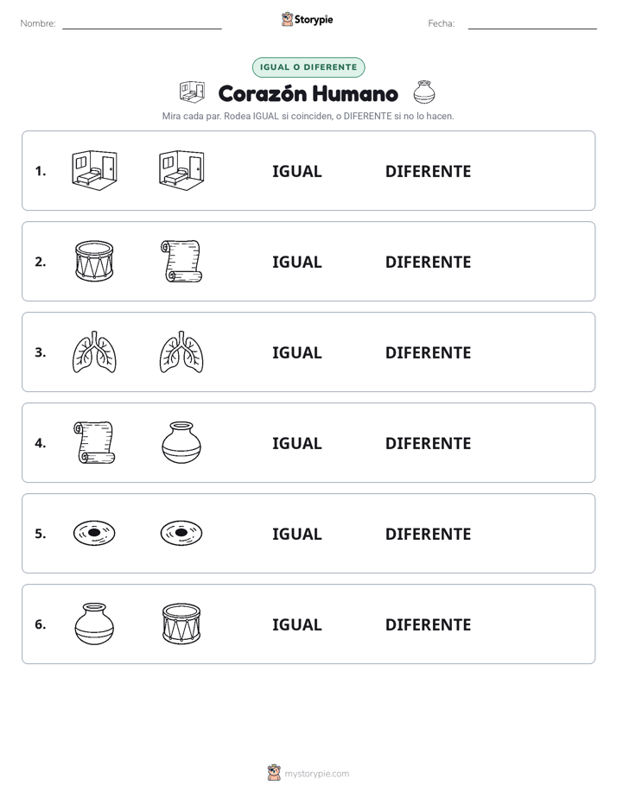Click the IGUAL O DIFERENTE badge
Screen dimensions: 617x798
pyautogui.click(x=308, y=67)
